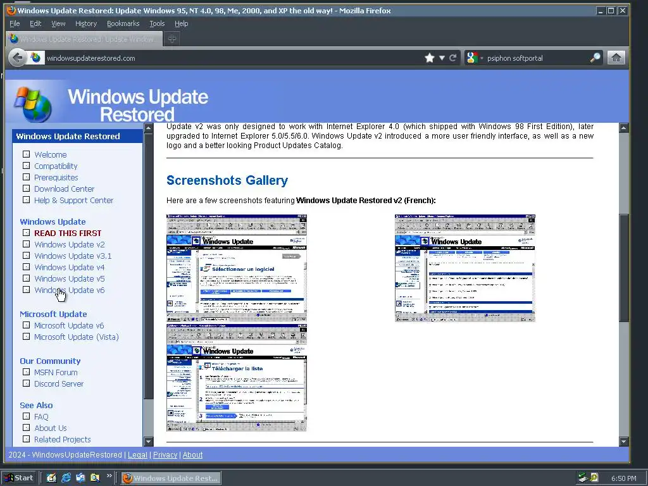This screenshot has height=486, width=648.
Task: Click the address bar URL field
Action: (x=232, y=58)
